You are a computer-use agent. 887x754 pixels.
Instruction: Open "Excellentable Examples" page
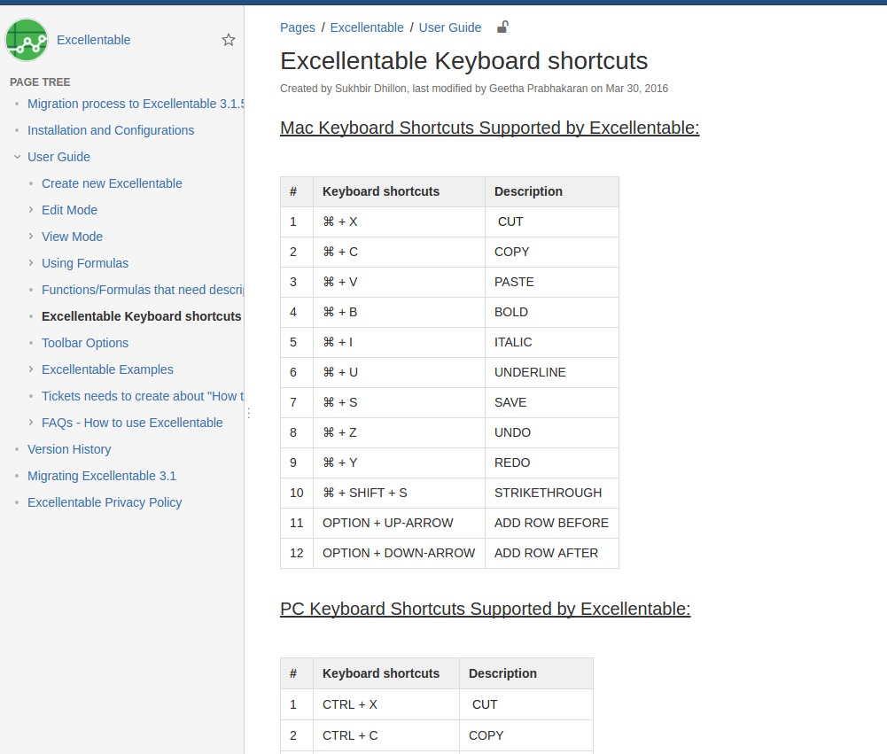coord(107,369)
